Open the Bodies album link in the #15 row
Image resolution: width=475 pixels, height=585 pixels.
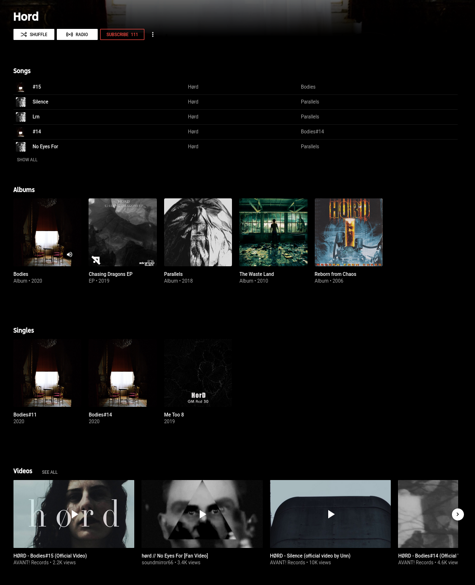[308, 87]
